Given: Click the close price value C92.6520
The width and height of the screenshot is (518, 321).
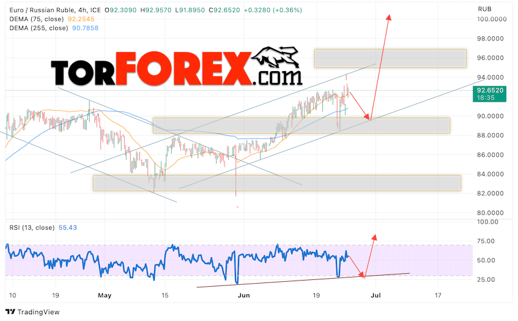Looking at the screenshot, I should 224,10.
